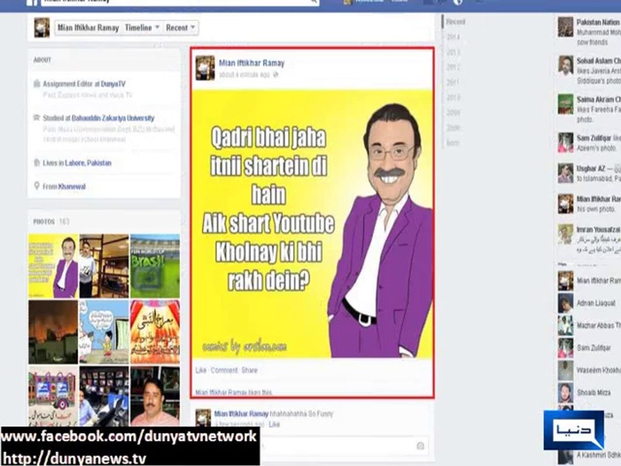Click the location pin icon beside From Khanewal
The width and height of the screenshot is (621, 466).
pyautogui.click(x=37, y=186)
